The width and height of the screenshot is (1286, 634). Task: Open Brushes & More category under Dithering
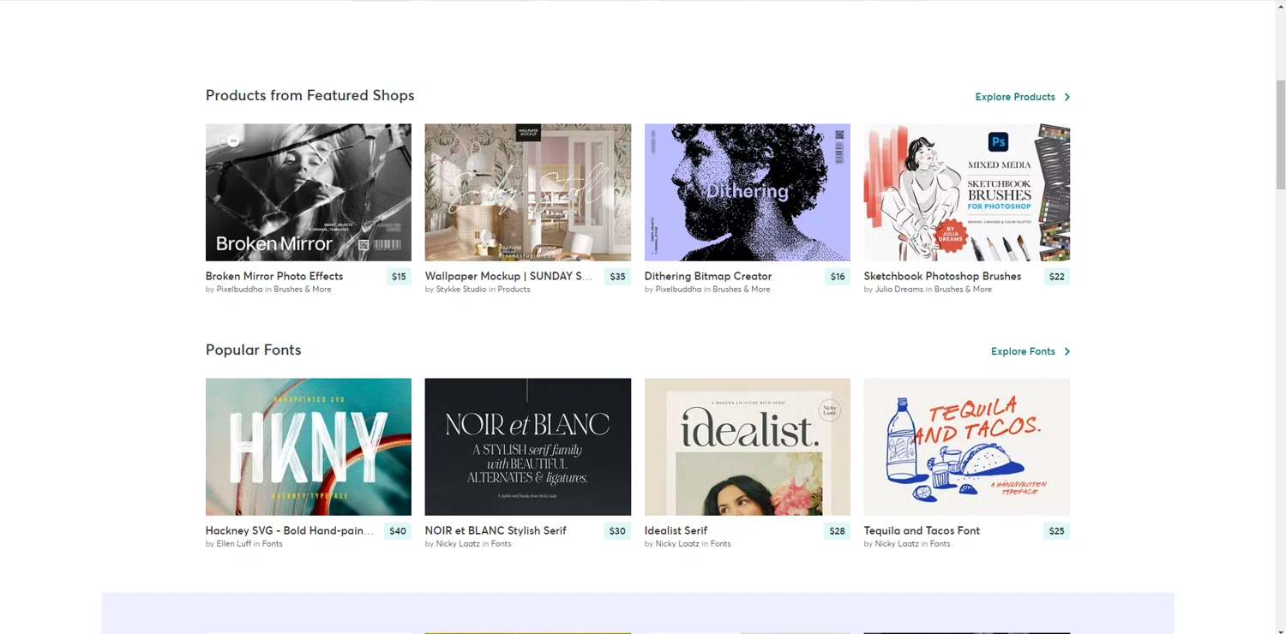click(x=742, y=290)
